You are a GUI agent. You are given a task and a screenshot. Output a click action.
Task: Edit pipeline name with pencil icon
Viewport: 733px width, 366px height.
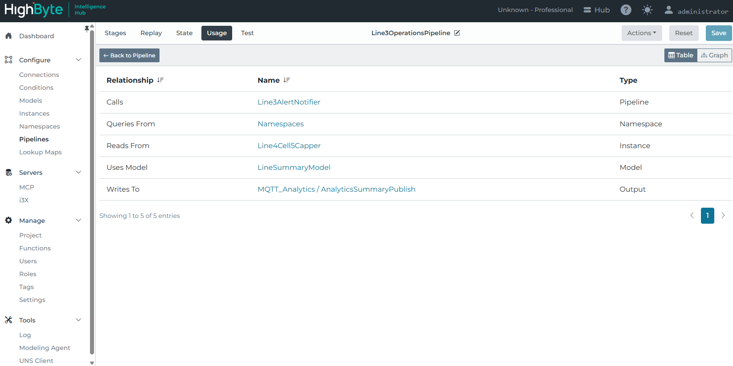coord(457,33)
